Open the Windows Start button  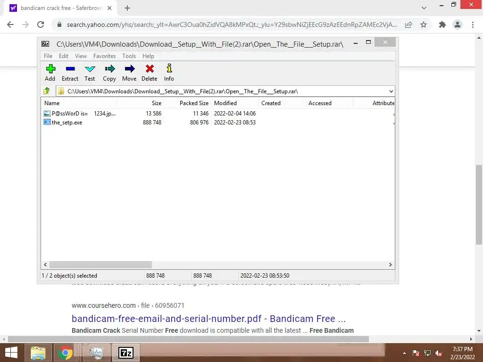click(11, 353)
